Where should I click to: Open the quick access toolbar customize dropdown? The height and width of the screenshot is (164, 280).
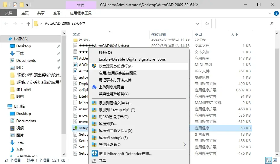pyautogui.click(x=27, y=5)
